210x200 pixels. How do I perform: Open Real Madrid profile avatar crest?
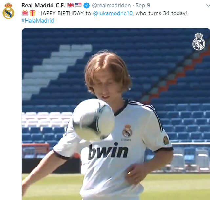pyautogui.click(x=8, y=11)
